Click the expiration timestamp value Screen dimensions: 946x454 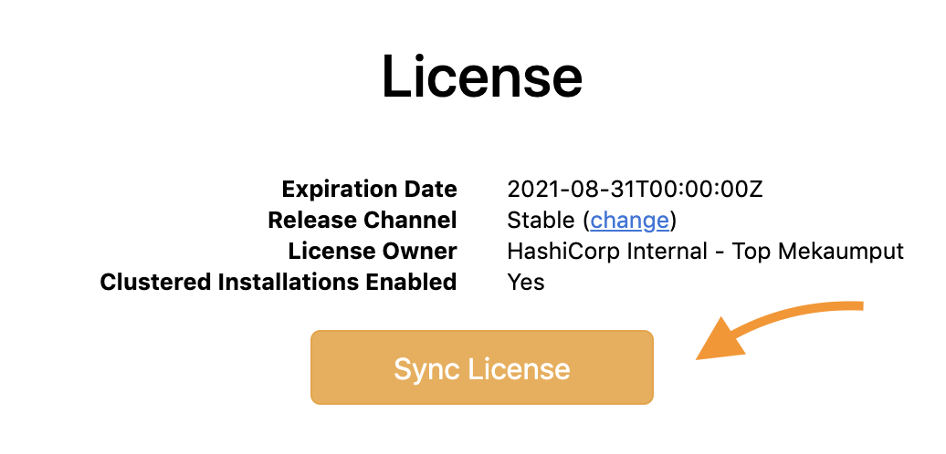click(x=635, y=190)
